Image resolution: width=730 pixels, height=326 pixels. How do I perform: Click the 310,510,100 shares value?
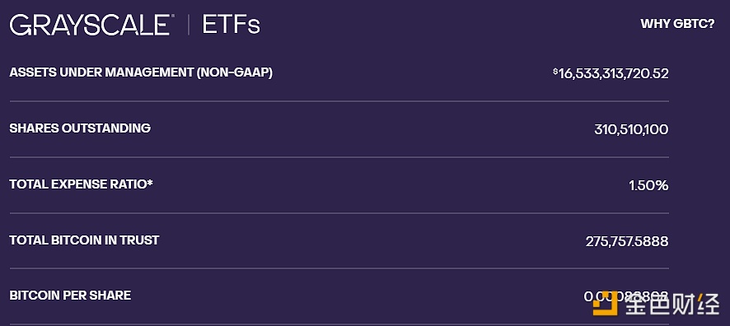click(x=631, y=130)
